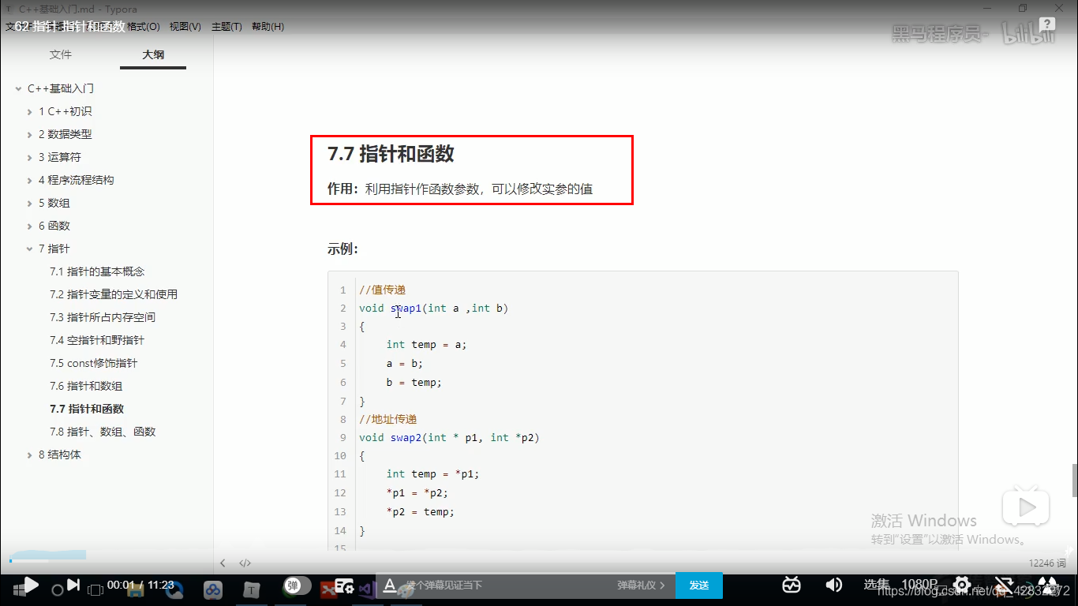Click the 00:01 / 11:23 time display

[140, 585]
